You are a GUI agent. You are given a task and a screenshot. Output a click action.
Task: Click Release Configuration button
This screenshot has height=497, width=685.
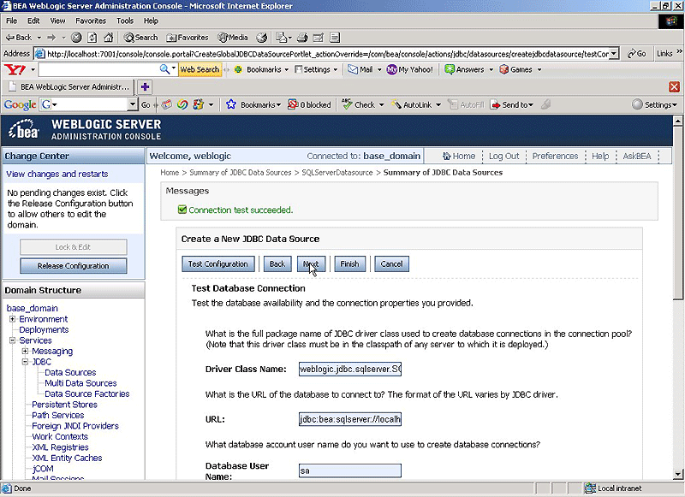click(x=73, y=266)
